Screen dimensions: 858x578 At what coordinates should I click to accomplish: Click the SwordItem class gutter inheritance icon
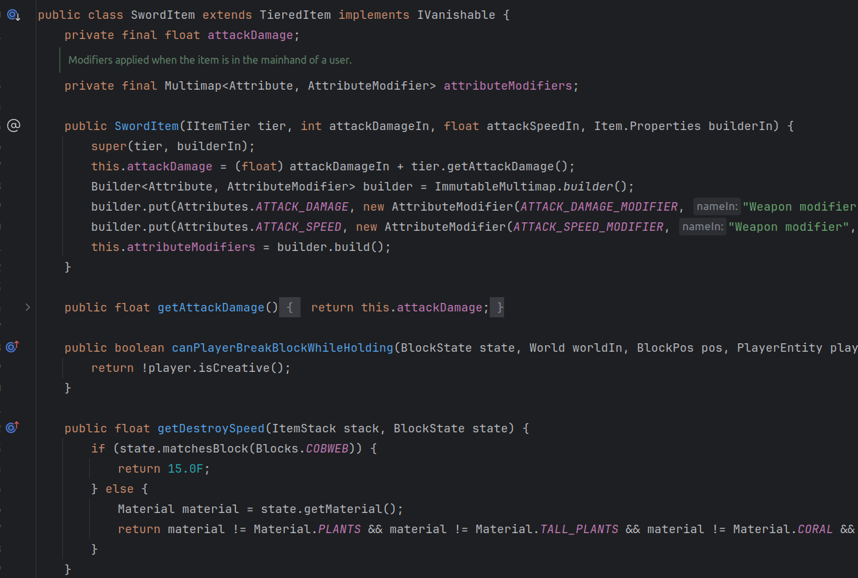14,15
